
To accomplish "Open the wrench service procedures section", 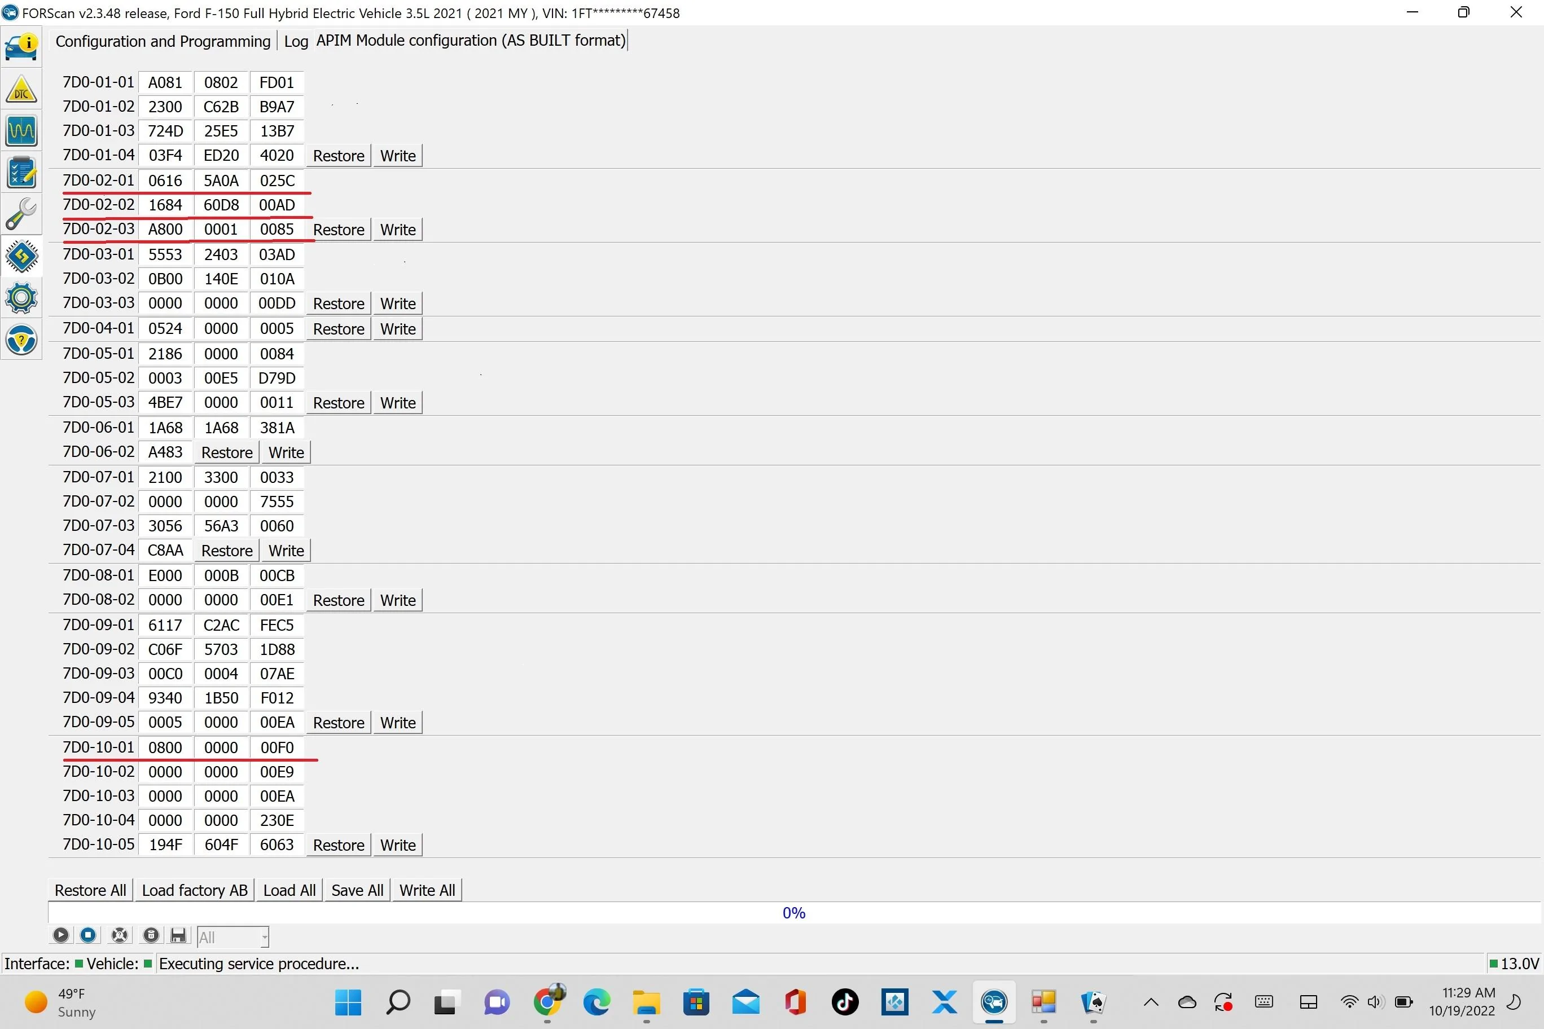I will [x=21, y=214].
